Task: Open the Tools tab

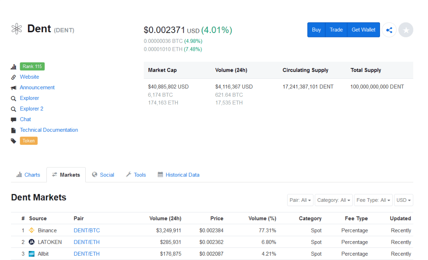Action: pyautogui.click(x=136, y=175)
